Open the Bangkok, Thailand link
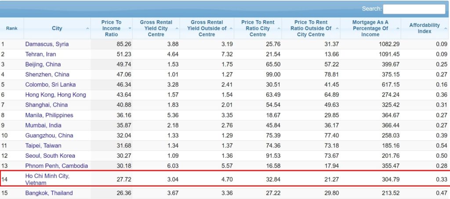The width and height of the screenshot is (450, 199). click(x=49, y=193)
